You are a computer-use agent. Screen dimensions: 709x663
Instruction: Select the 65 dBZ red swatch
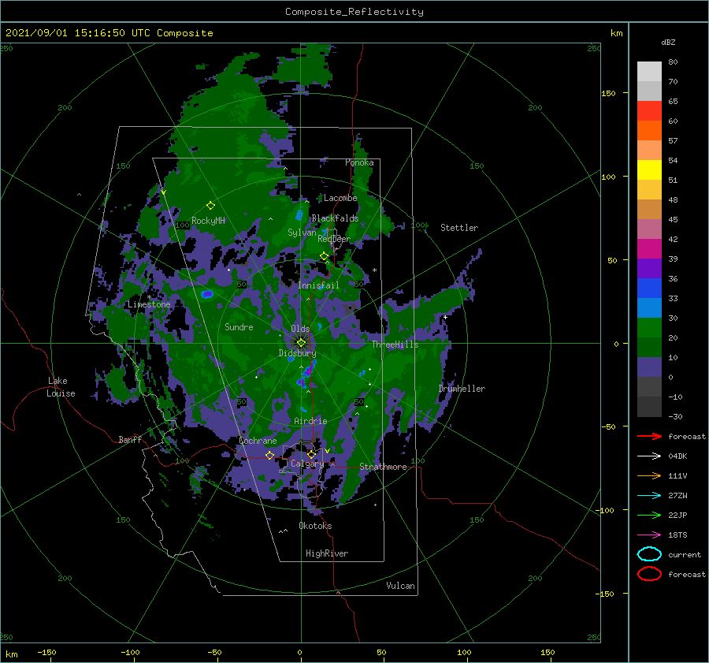pos(649,110)
